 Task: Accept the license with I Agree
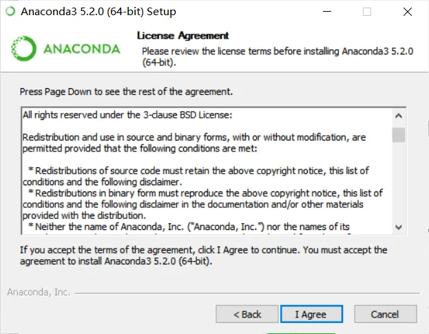click(x=311, y=314)
